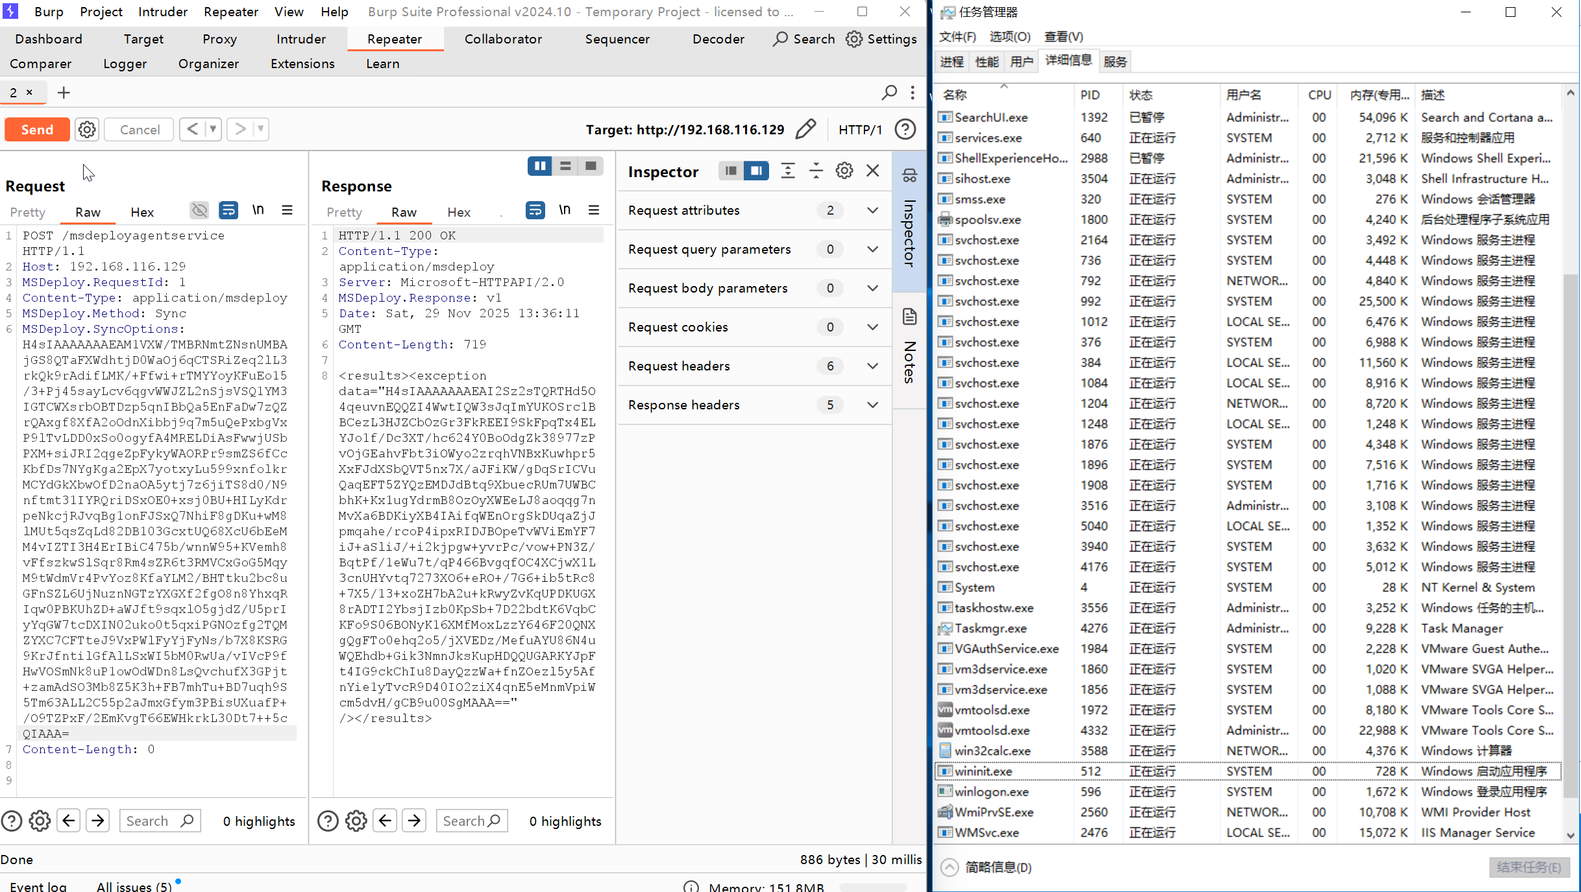This screenshot has width=1581, height=892.
Task: Click the edit target pencil icon
Action: point(805,130)
